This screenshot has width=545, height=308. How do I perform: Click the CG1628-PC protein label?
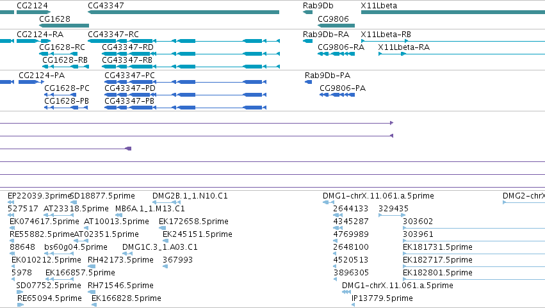[67, 88]
